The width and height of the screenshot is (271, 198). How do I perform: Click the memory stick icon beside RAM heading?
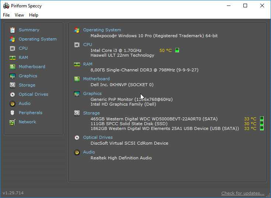77,64
